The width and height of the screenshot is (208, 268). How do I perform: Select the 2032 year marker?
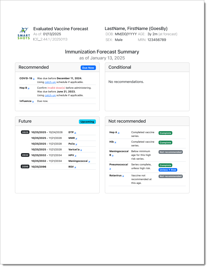(x=25, y=155)
